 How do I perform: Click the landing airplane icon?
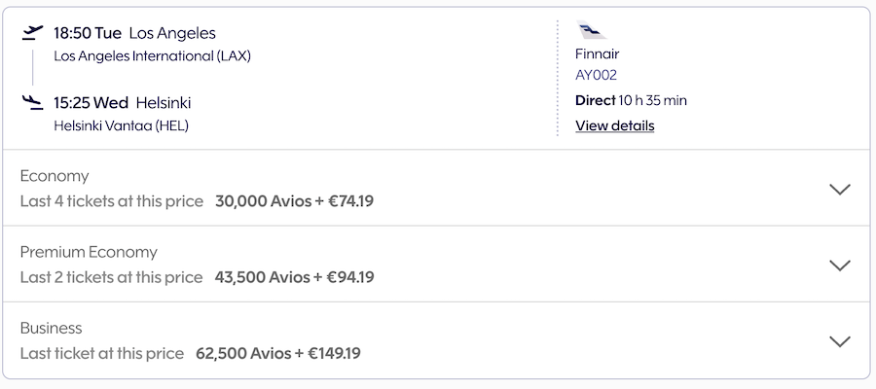[x=32, y=102]
